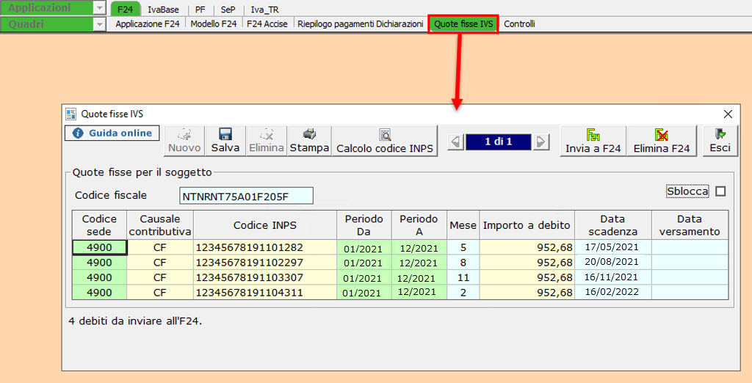This screenshot has width=752, height=383.
Task: Expand the Applicazioni dropdown
Action: pos(100,8)
